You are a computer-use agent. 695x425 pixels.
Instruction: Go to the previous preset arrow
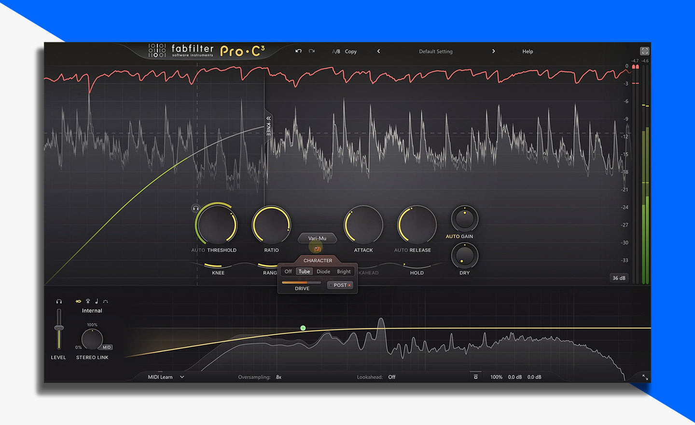[x=378, y=51]
